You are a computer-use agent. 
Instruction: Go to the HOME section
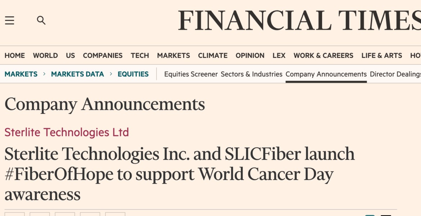15,55
